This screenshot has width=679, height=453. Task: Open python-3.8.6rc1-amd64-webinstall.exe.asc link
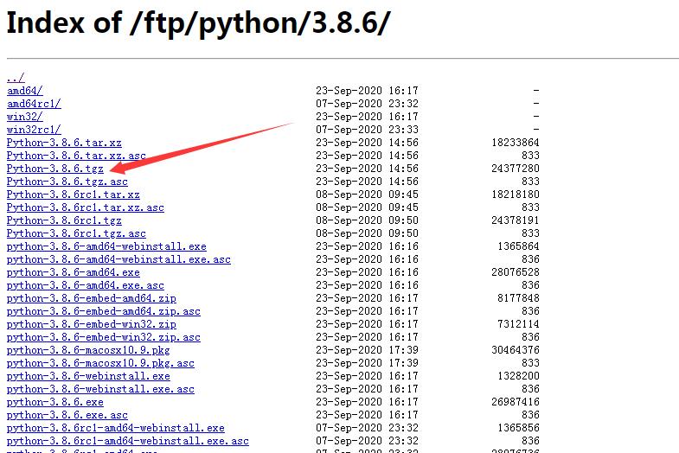128,441
